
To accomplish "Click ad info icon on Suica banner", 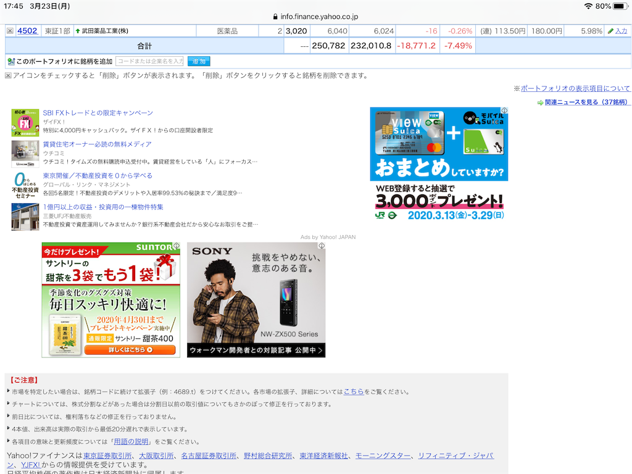I will (504, 110).
